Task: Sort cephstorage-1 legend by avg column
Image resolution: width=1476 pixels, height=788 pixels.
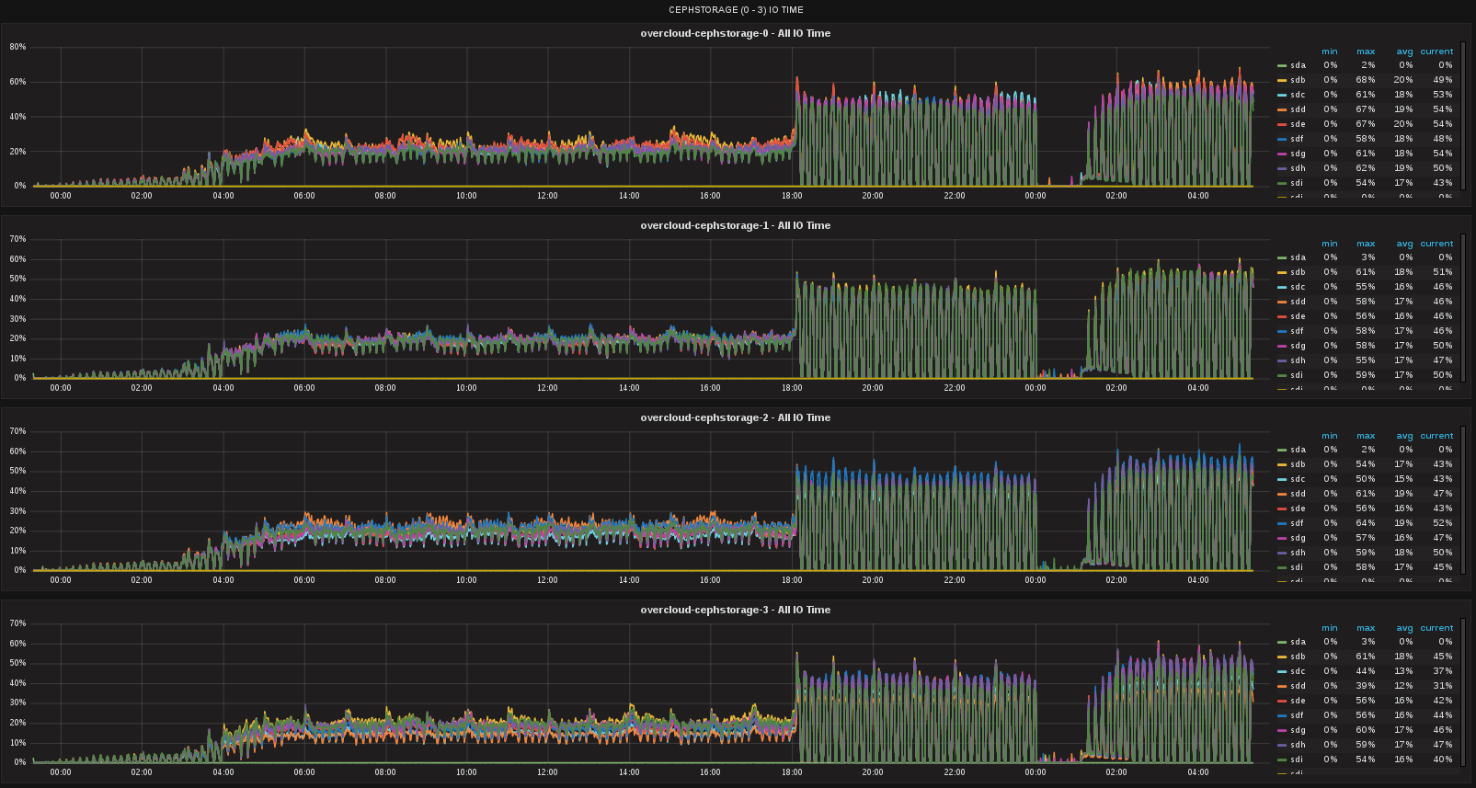Action: pyautogui.click(x=1404, y=244)
